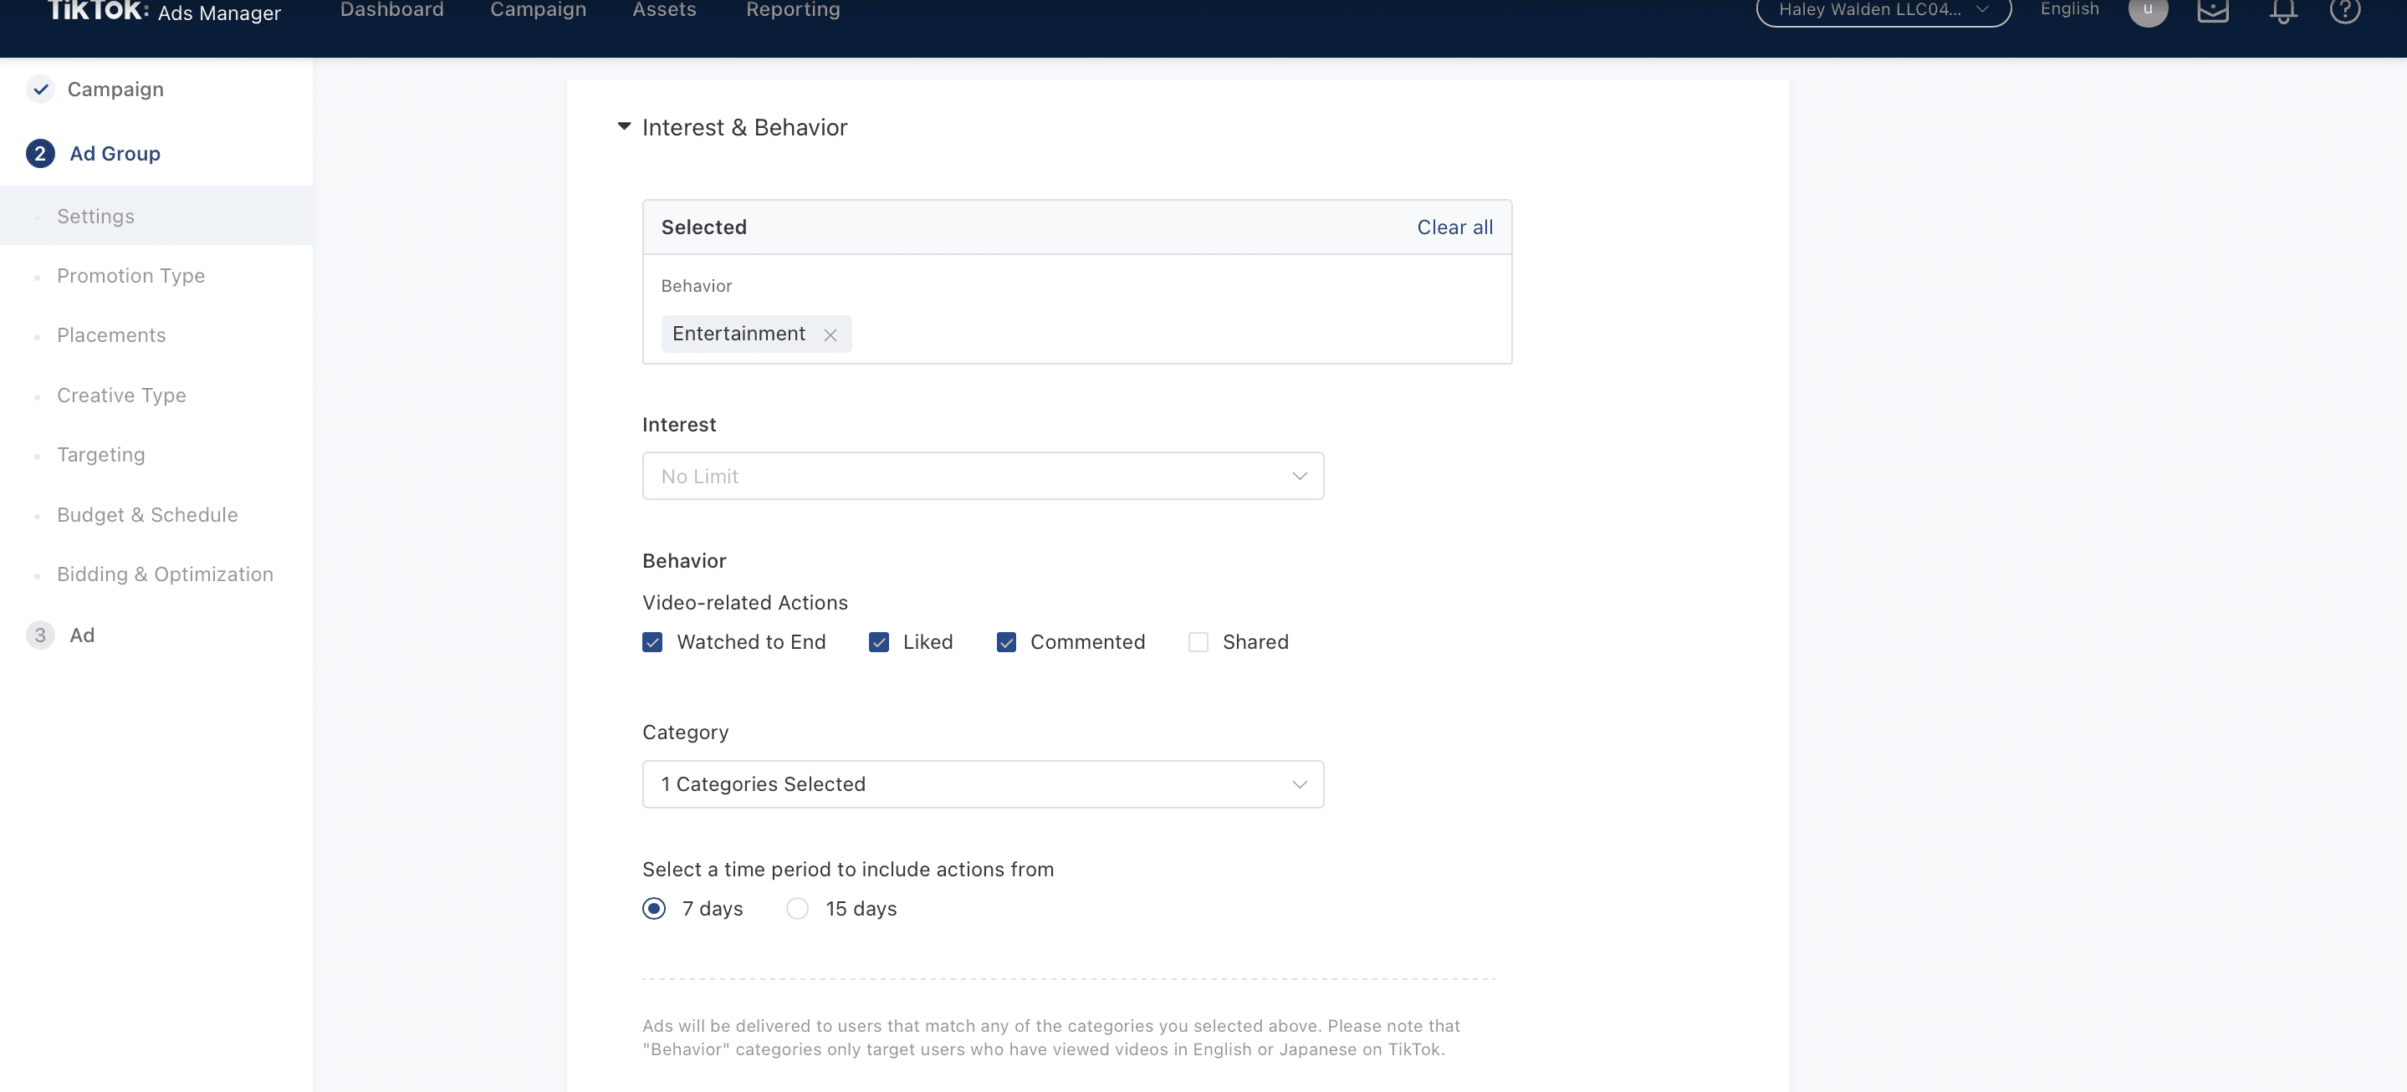Select the 15 days time period
2407x1092 pixels.
[797, 909]
